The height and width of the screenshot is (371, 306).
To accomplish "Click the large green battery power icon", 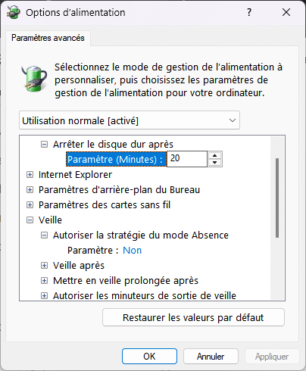I will [x=35, y=78].
